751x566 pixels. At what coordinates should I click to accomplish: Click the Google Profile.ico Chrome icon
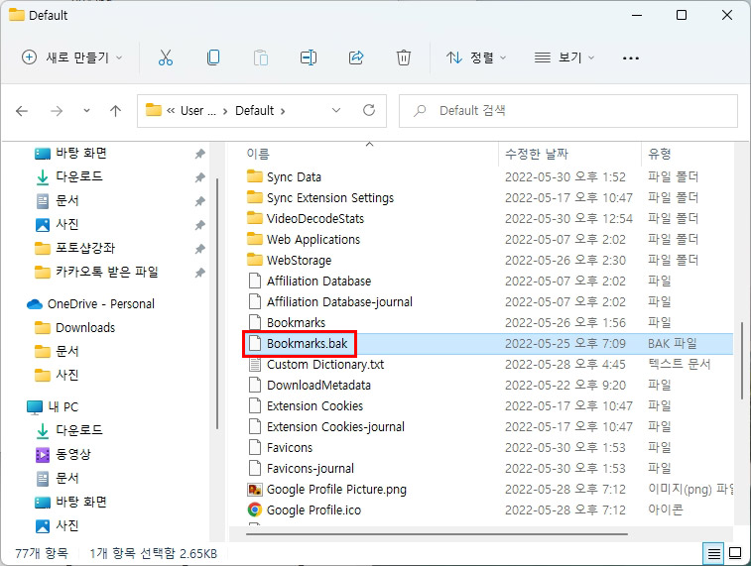click(x=254, y=510)
